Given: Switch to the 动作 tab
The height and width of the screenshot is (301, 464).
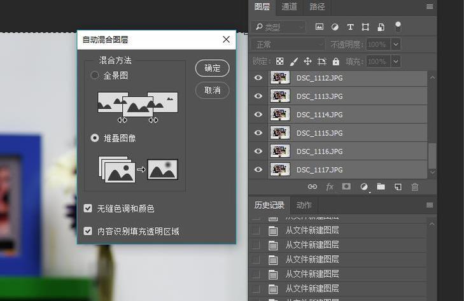Looking at the screenshot, I should click(x=304, y=205).
